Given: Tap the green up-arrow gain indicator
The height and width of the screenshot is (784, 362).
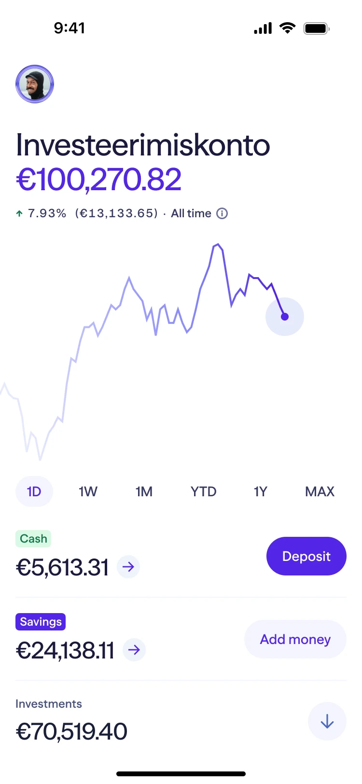Looking at the screenshot, I should (19, 213).
